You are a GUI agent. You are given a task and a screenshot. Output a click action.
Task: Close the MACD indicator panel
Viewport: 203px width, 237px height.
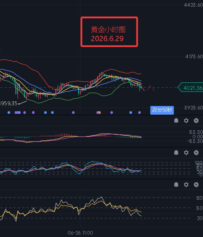(x=196, y=121)
